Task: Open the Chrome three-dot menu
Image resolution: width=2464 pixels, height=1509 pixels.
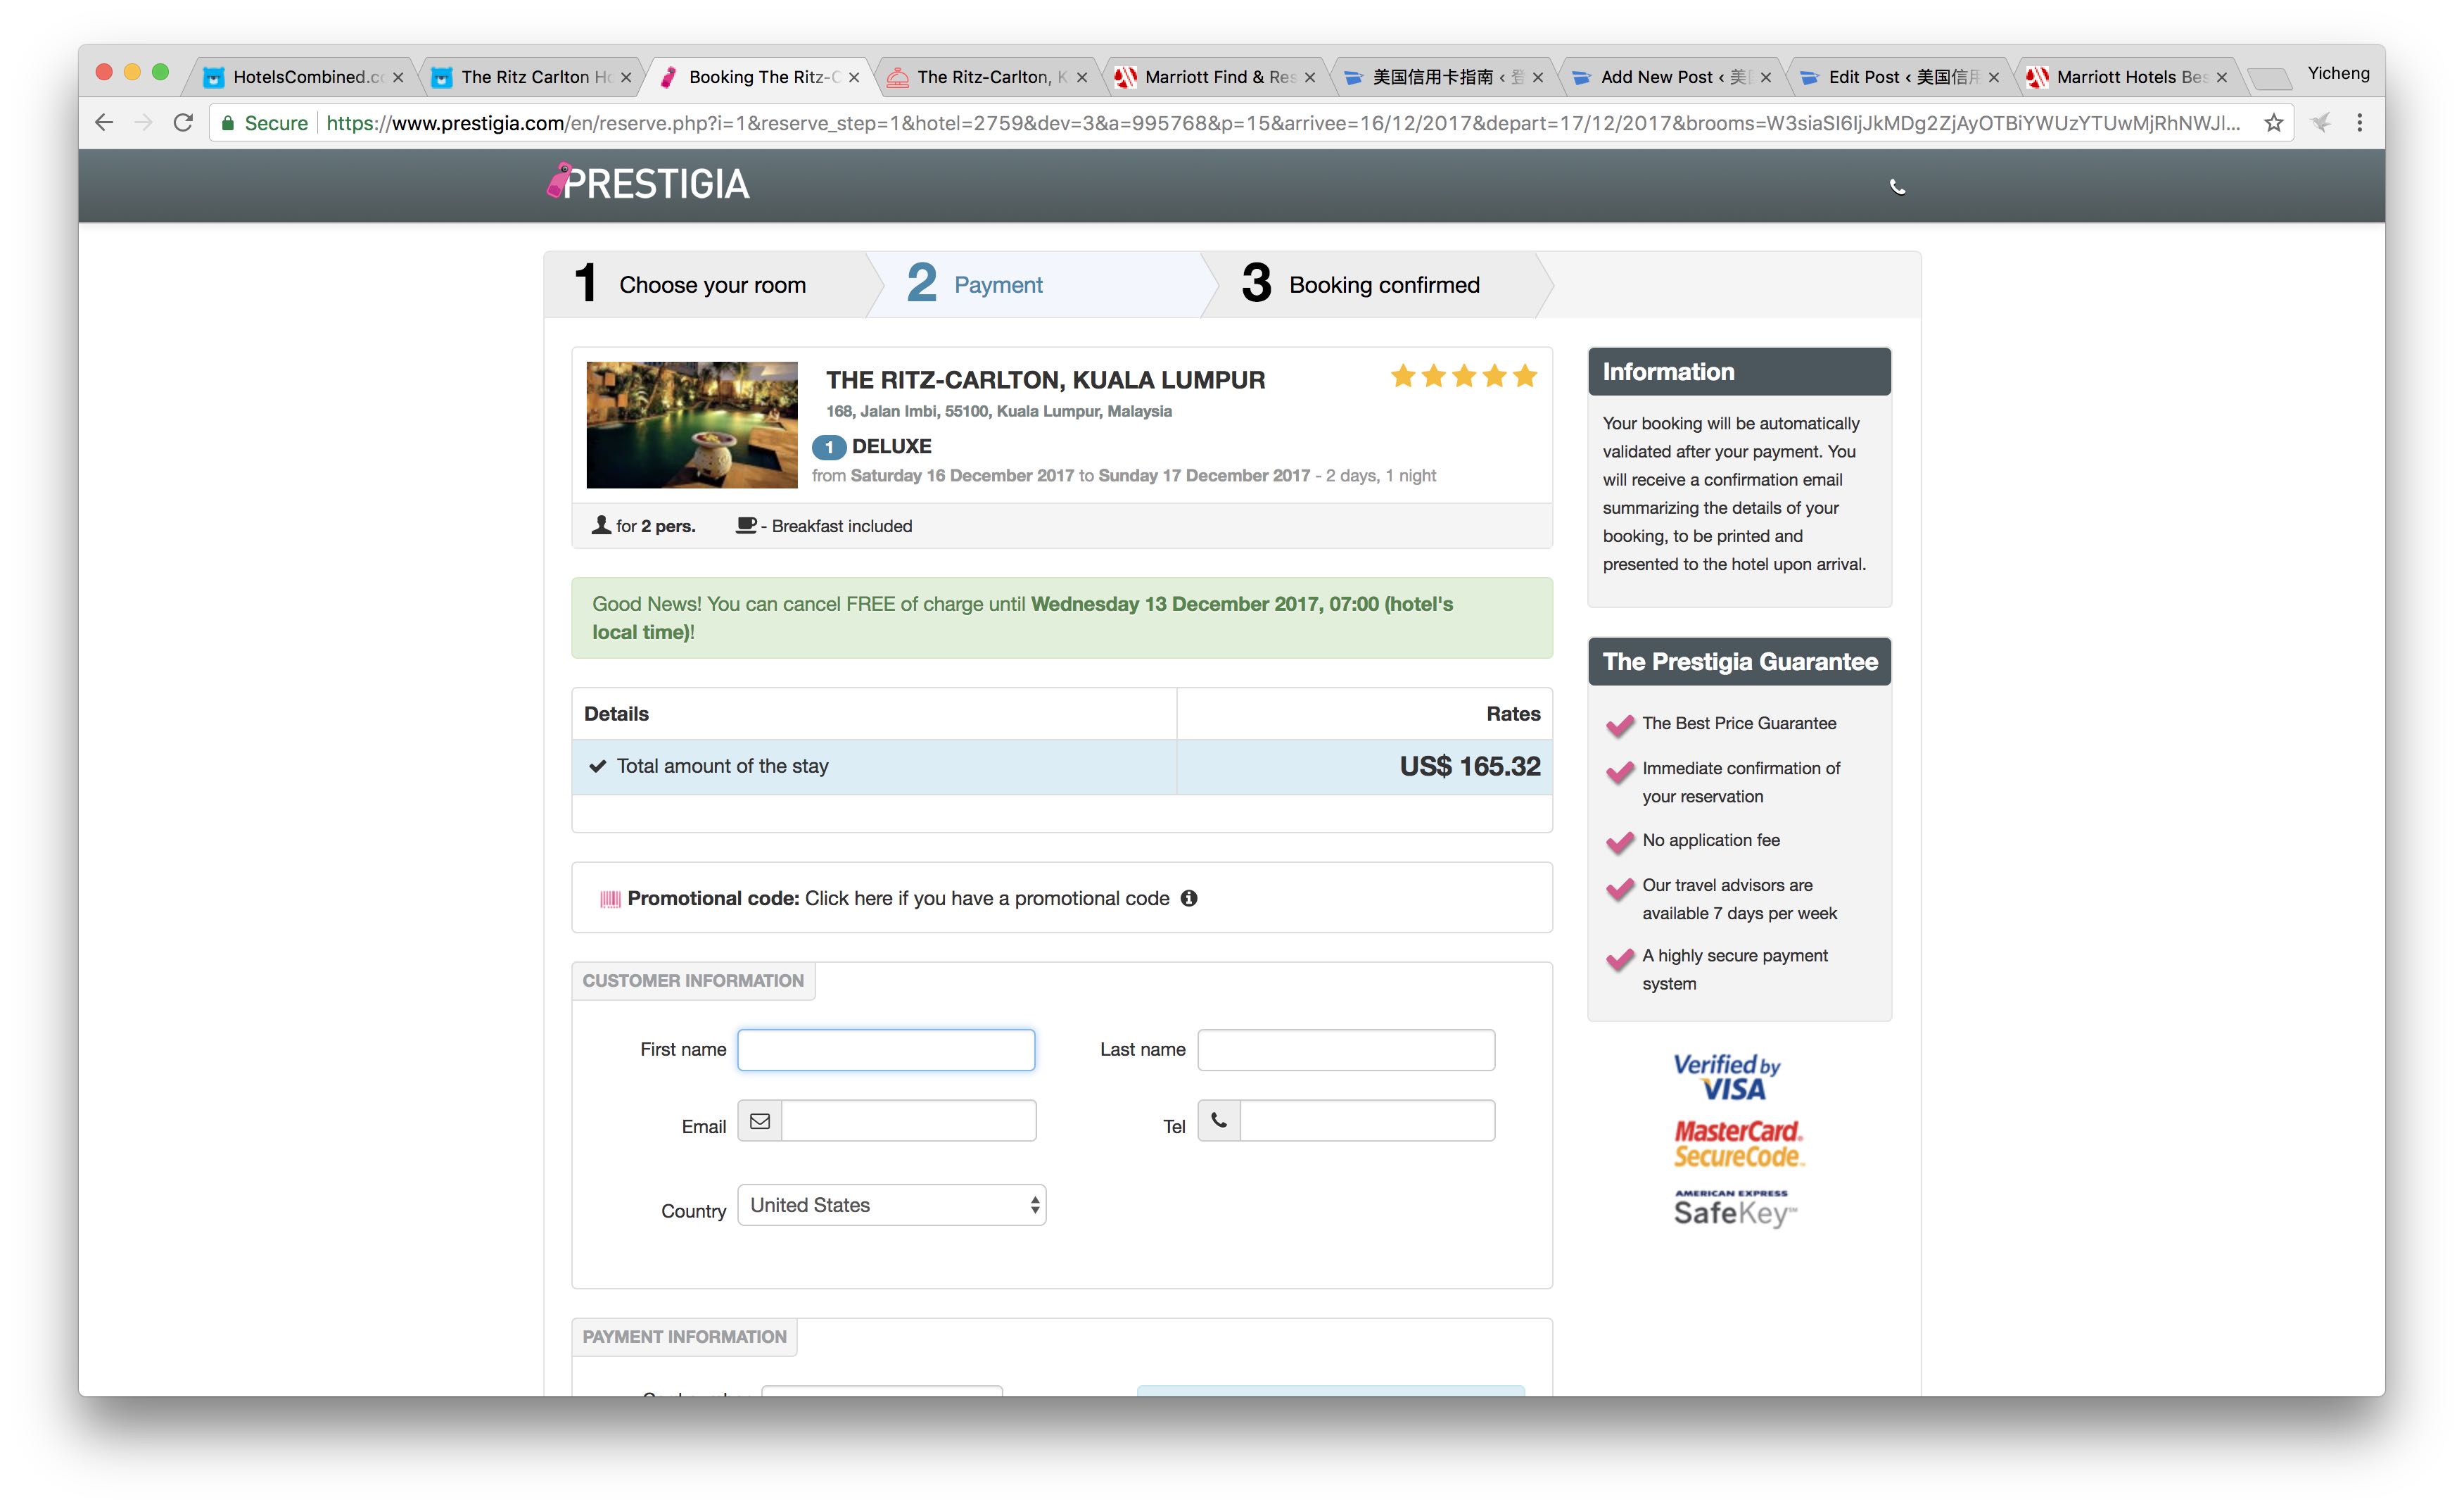Action: point(2360,123)
